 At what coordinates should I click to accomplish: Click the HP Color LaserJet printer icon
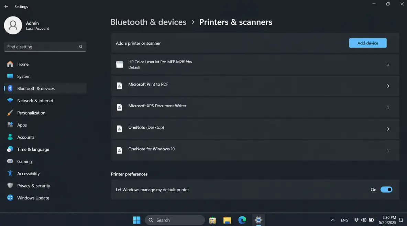click(120, 64)
